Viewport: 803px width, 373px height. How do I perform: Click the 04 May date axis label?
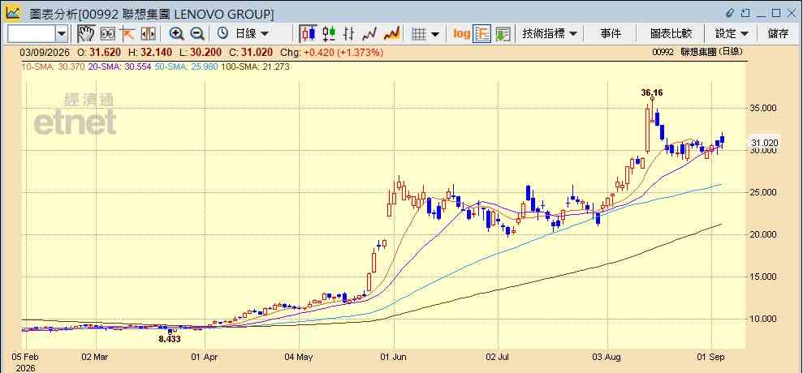coord(298,356)
